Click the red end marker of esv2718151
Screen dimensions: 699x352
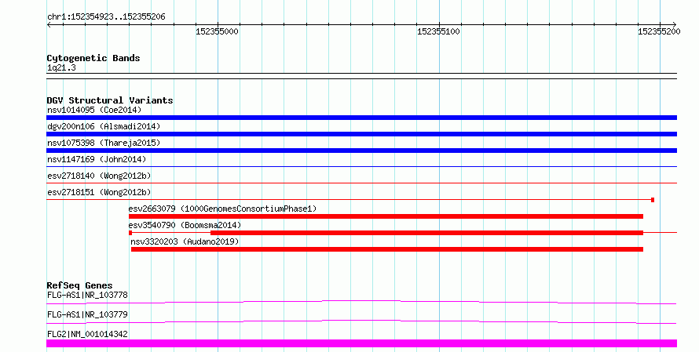653,200
